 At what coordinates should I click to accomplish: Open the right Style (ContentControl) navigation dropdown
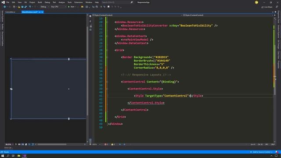[x=228, y=15]
